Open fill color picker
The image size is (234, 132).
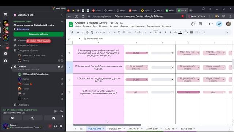[186, 32]
